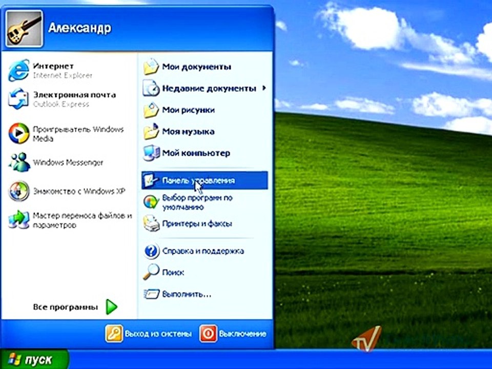The width and height of the screenshot is (492, 369).
Task: Click the Мой компьютер icon
Action: click(x=151, y=153)
